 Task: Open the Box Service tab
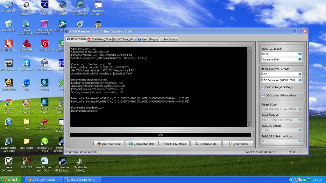pyautogui.click(x=169, y=39)
